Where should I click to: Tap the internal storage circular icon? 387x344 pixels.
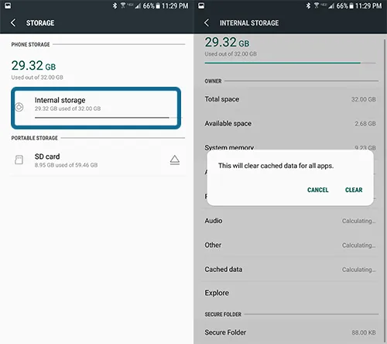click(x=19, y=107)
